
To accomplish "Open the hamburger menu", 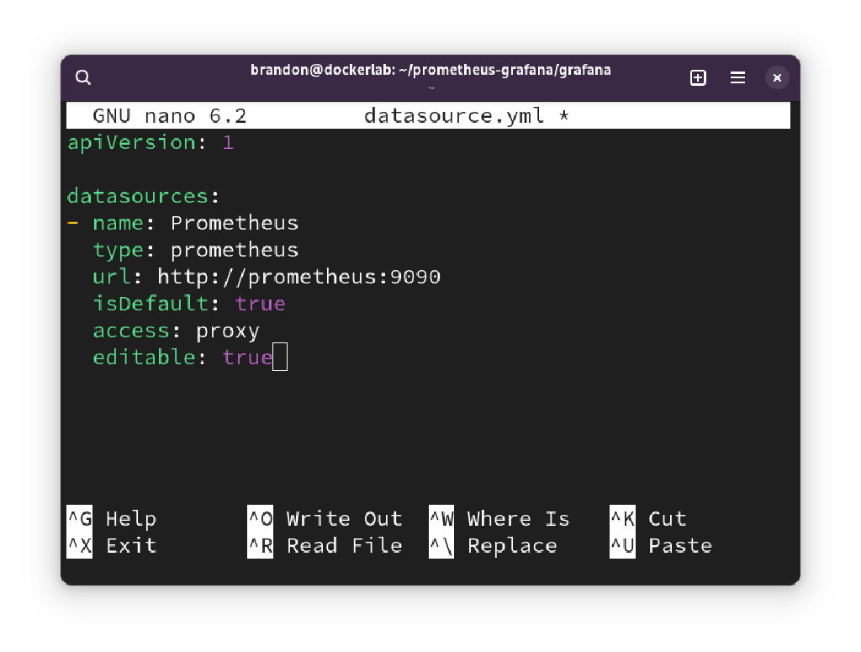I will 737,77.
